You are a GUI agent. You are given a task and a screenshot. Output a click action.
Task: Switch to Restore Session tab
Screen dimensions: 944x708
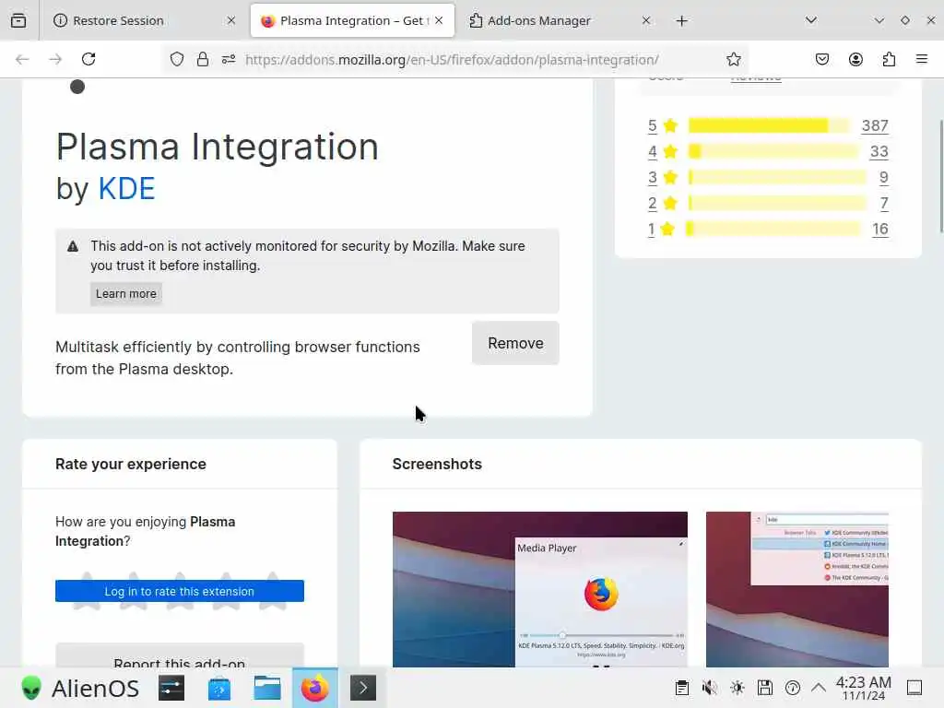pyautogui.click(x=145, y=20)
